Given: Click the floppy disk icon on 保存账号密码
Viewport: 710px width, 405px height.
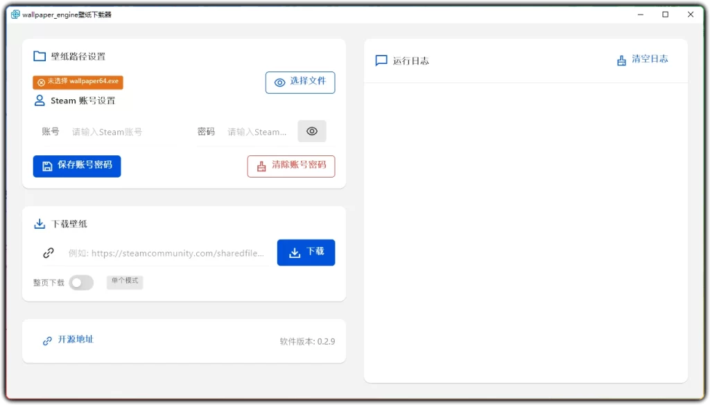Looking at the screenshot, I should [x=46, y=166].
